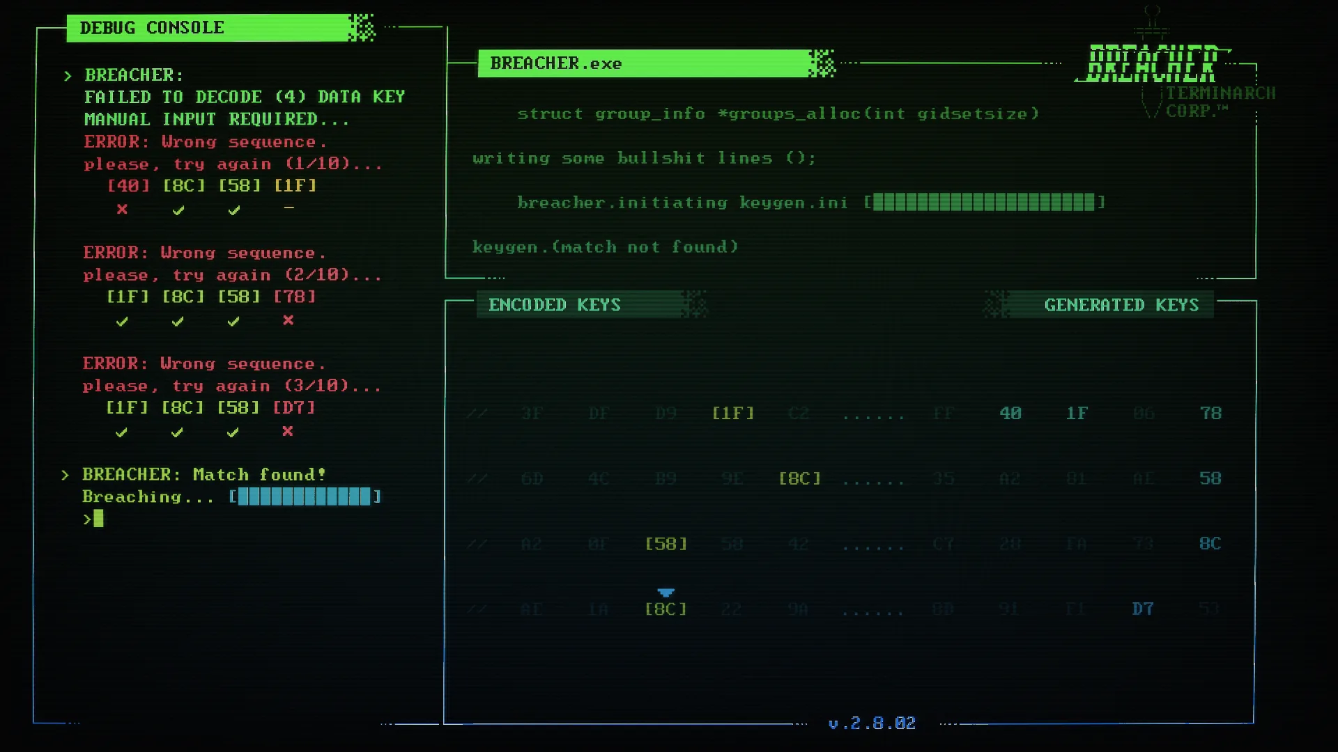Select the DEBUG CONSOLE panel title
1338x752 pixels.
[x=152, y=28]
